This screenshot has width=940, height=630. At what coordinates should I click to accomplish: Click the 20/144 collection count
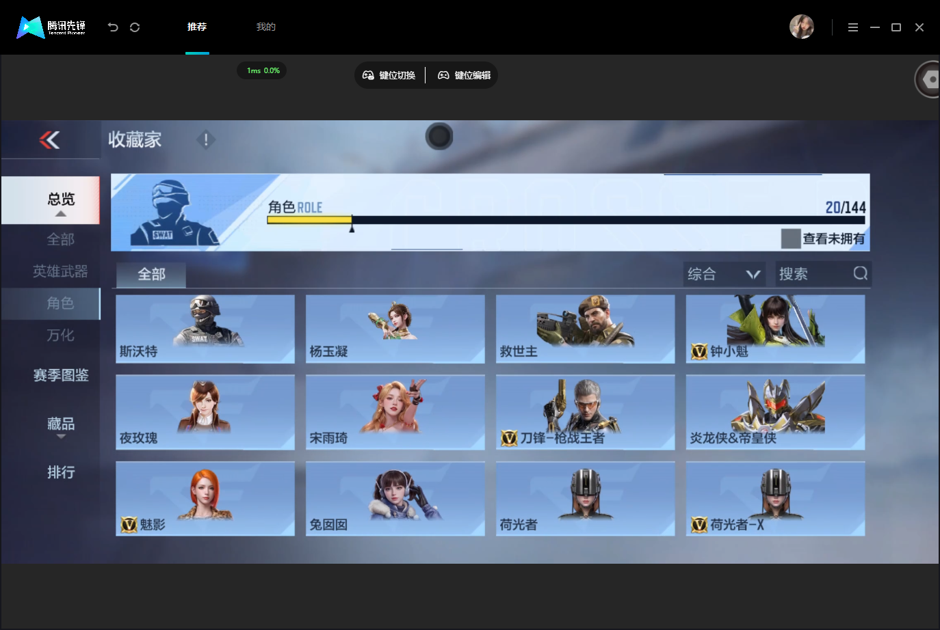coord(846,207)
